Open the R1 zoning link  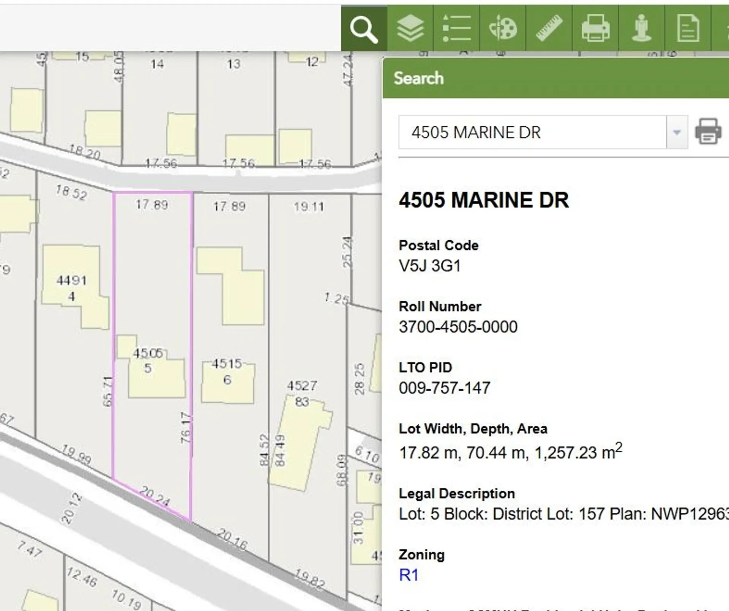(x=408, y=575)
